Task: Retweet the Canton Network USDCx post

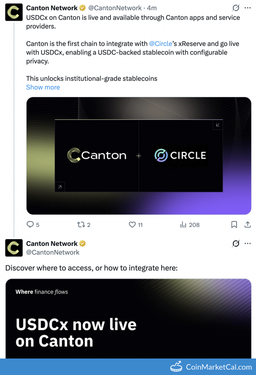Action: pos(81,225)
